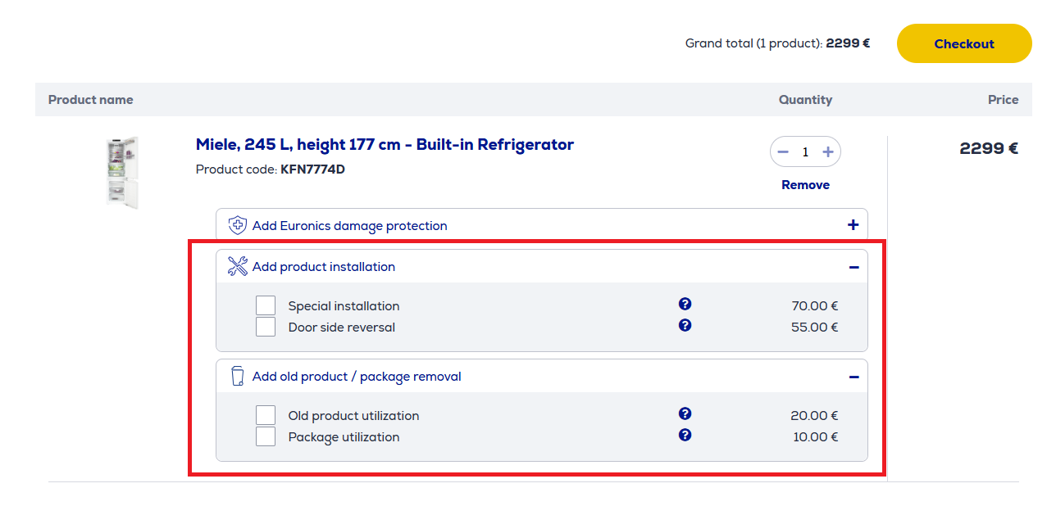
Task: Click the shield damage protection icon
Action: click(237, 225)
